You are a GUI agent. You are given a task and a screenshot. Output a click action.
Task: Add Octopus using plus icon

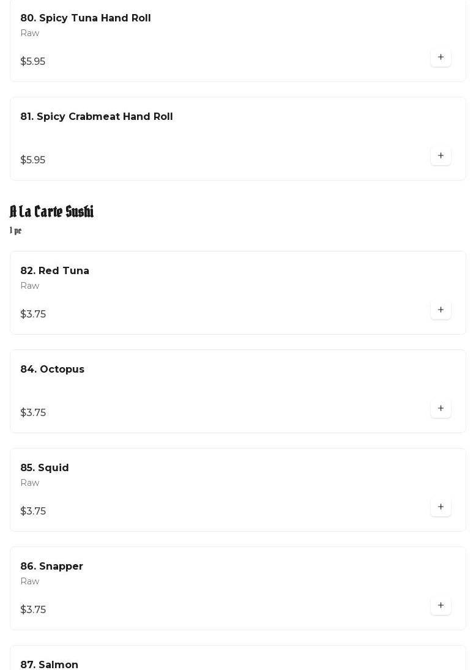(441, 409)
